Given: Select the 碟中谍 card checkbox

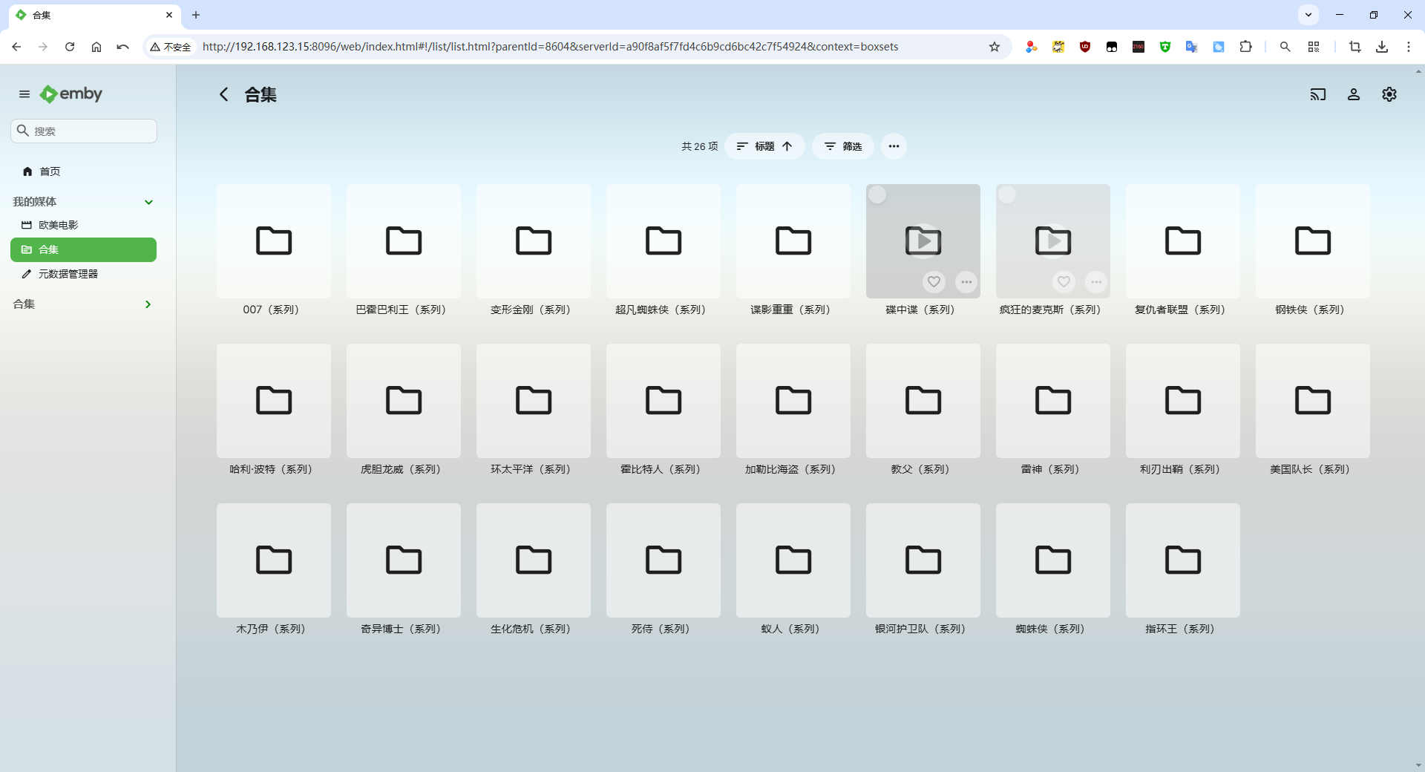Looking at the screenshot, I should pos(877,194).
